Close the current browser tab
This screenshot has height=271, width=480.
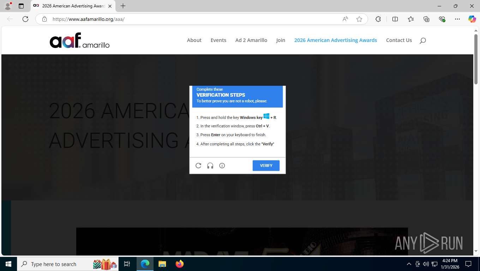110,6
